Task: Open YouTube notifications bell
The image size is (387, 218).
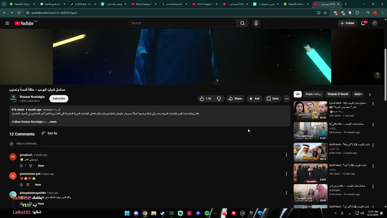Action: (x=363, y=23)
